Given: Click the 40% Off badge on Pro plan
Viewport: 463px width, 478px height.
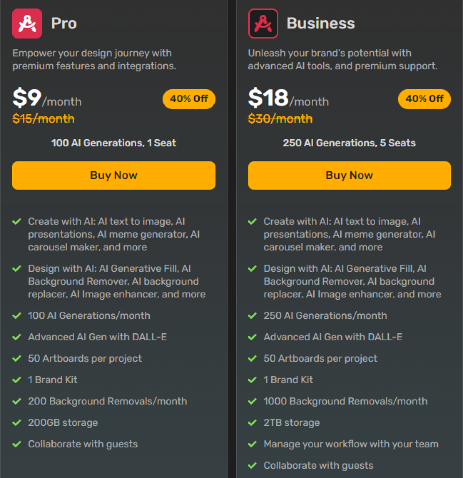Looking at the screenshot, I should [x=189, y=99].
